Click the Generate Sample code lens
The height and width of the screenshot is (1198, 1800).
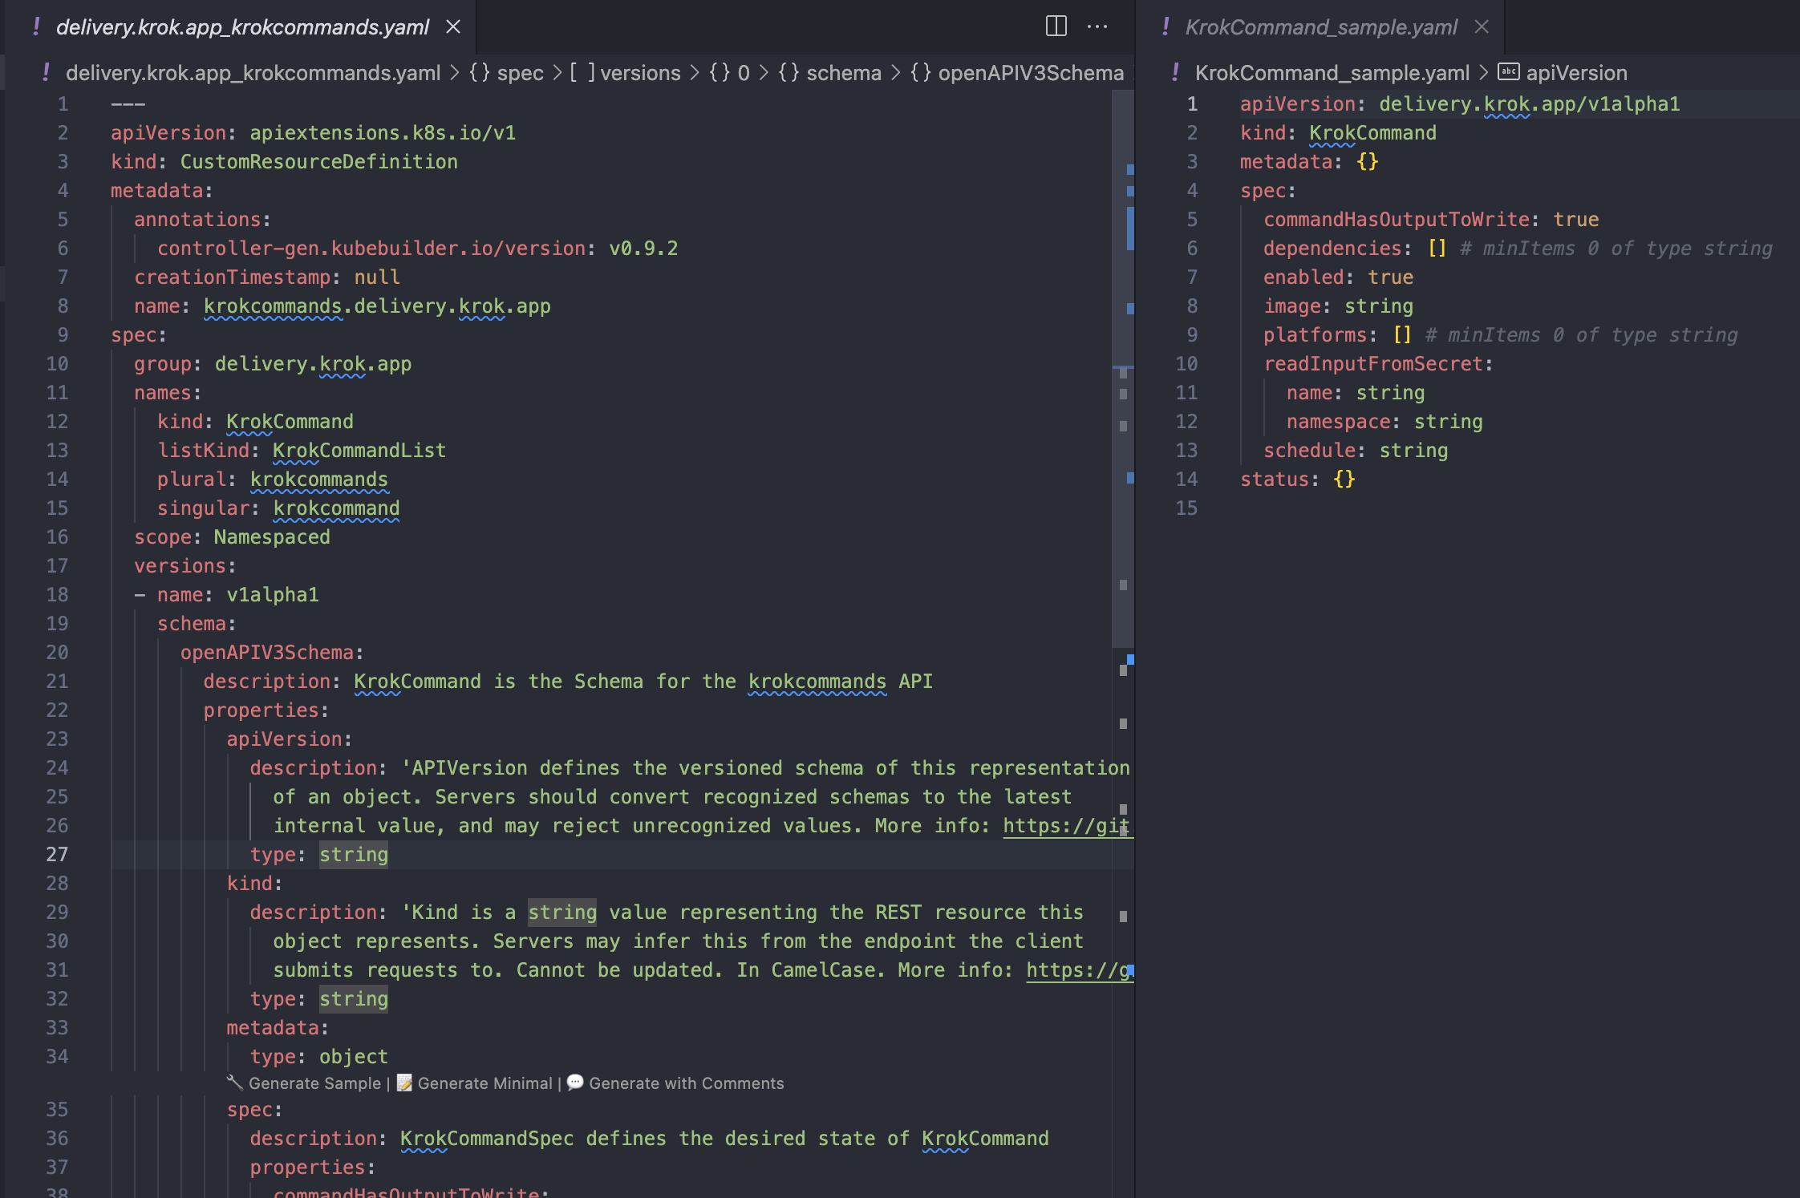314,1083
